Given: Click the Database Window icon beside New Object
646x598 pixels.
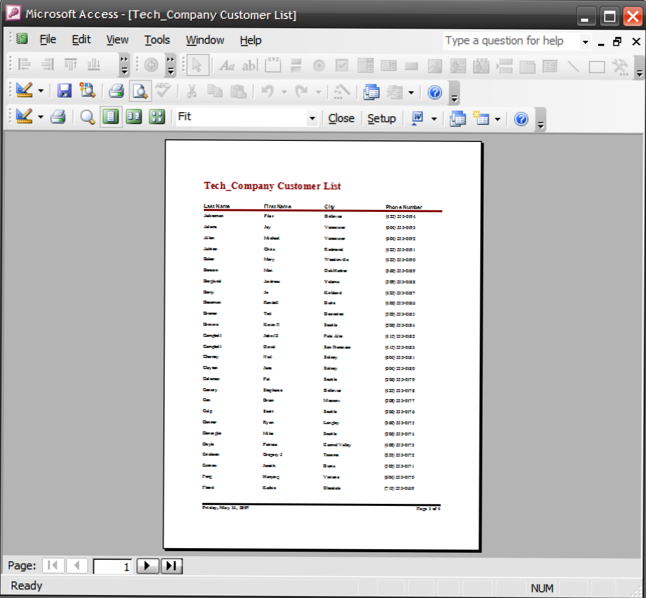Looking at the screenshot, I should (x=371, y=92).
